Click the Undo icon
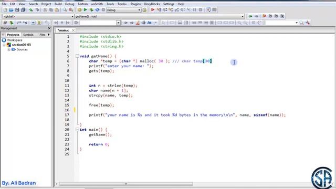The image size is (336, 189). (31, 10)
